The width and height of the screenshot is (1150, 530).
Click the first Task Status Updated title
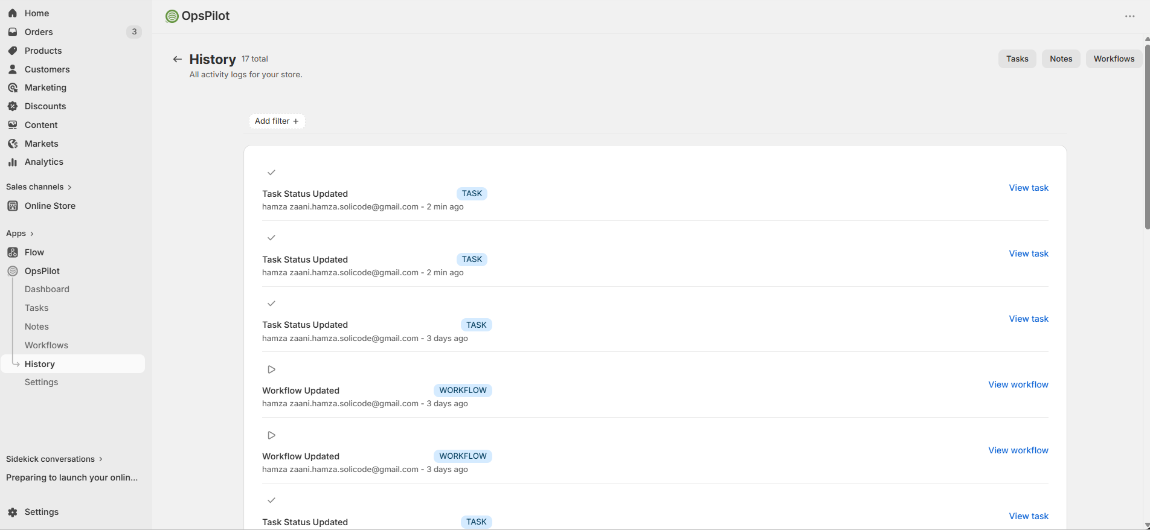[305, 194]
